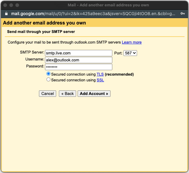Screen dimensions: 189x173
Task: Click the 'Add another email address you own' heading
Action: (44, 23)
